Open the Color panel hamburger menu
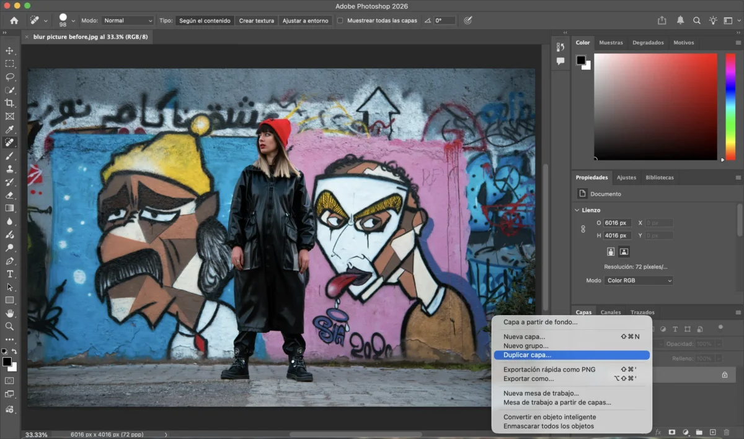Image resolution: width=744 pixels, height=439 pixels. coord(738,43)
